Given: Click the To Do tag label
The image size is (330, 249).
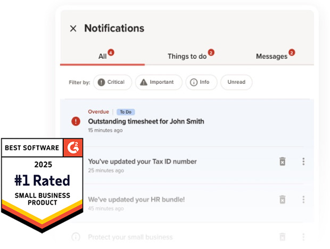Looking at the screenshot, I should click(x=126, y=112).
